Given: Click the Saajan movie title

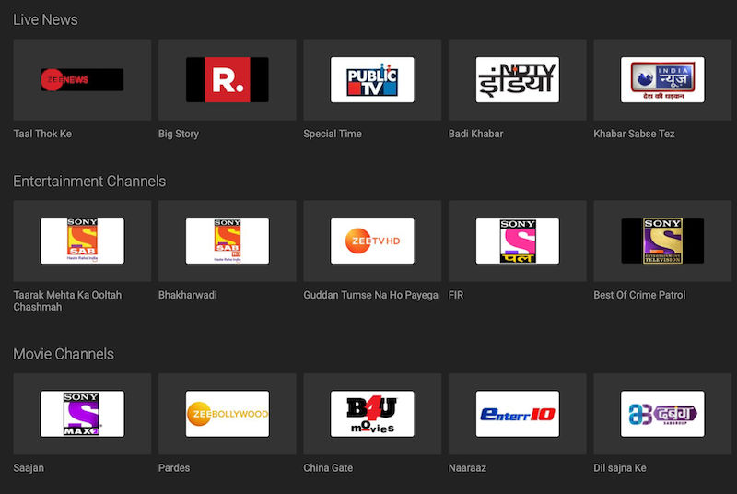Looking at the screenshot, I should pos(29,468).
